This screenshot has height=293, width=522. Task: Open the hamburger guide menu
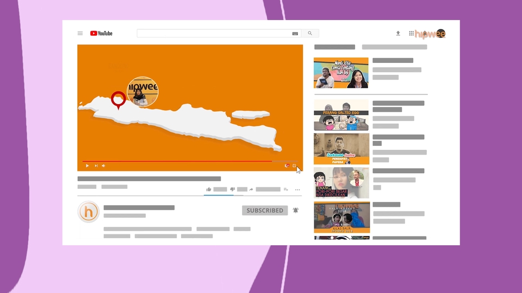80,33
